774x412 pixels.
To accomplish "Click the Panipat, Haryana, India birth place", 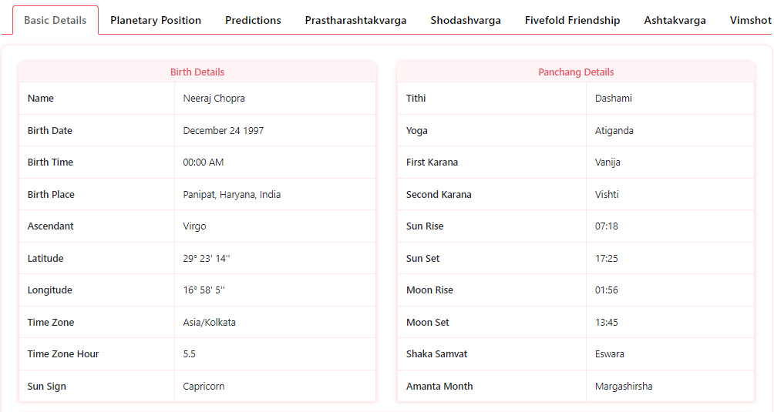I will (x=231, y=194).
